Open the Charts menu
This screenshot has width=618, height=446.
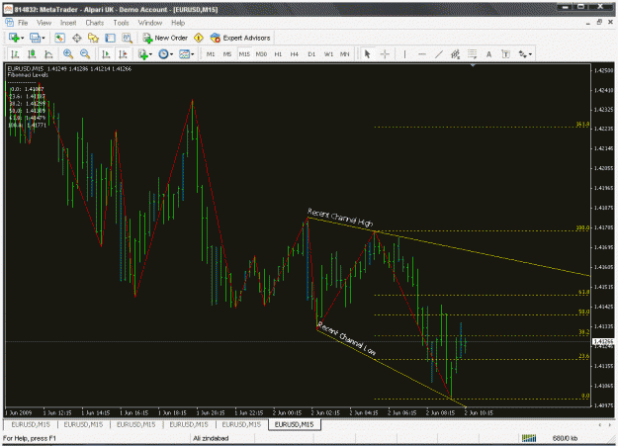click(x=95, y=23)
